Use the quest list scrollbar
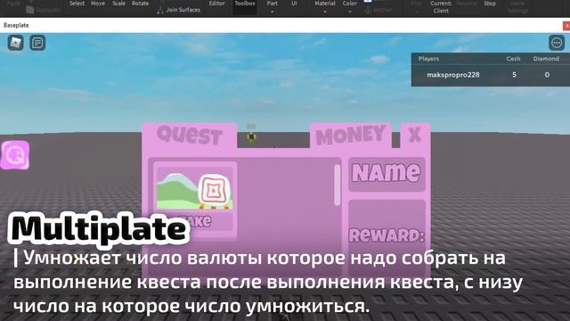The width and height of the screenshot is (570, 321). (337, 185)
